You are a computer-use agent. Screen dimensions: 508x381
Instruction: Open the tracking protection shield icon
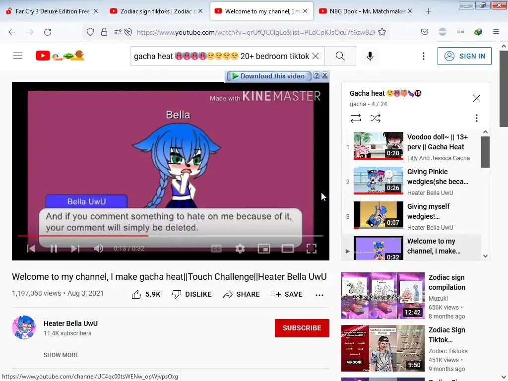[x=90, y=32]
